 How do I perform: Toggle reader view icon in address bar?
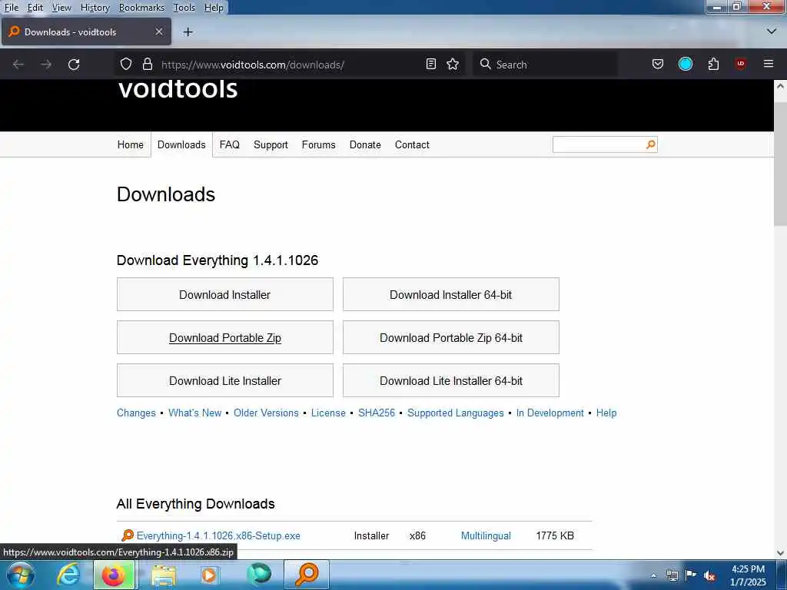[x=430, y=65]
